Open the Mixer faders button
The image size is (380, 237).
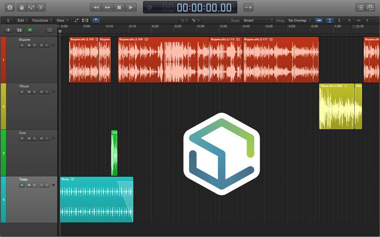coord(31,7)
